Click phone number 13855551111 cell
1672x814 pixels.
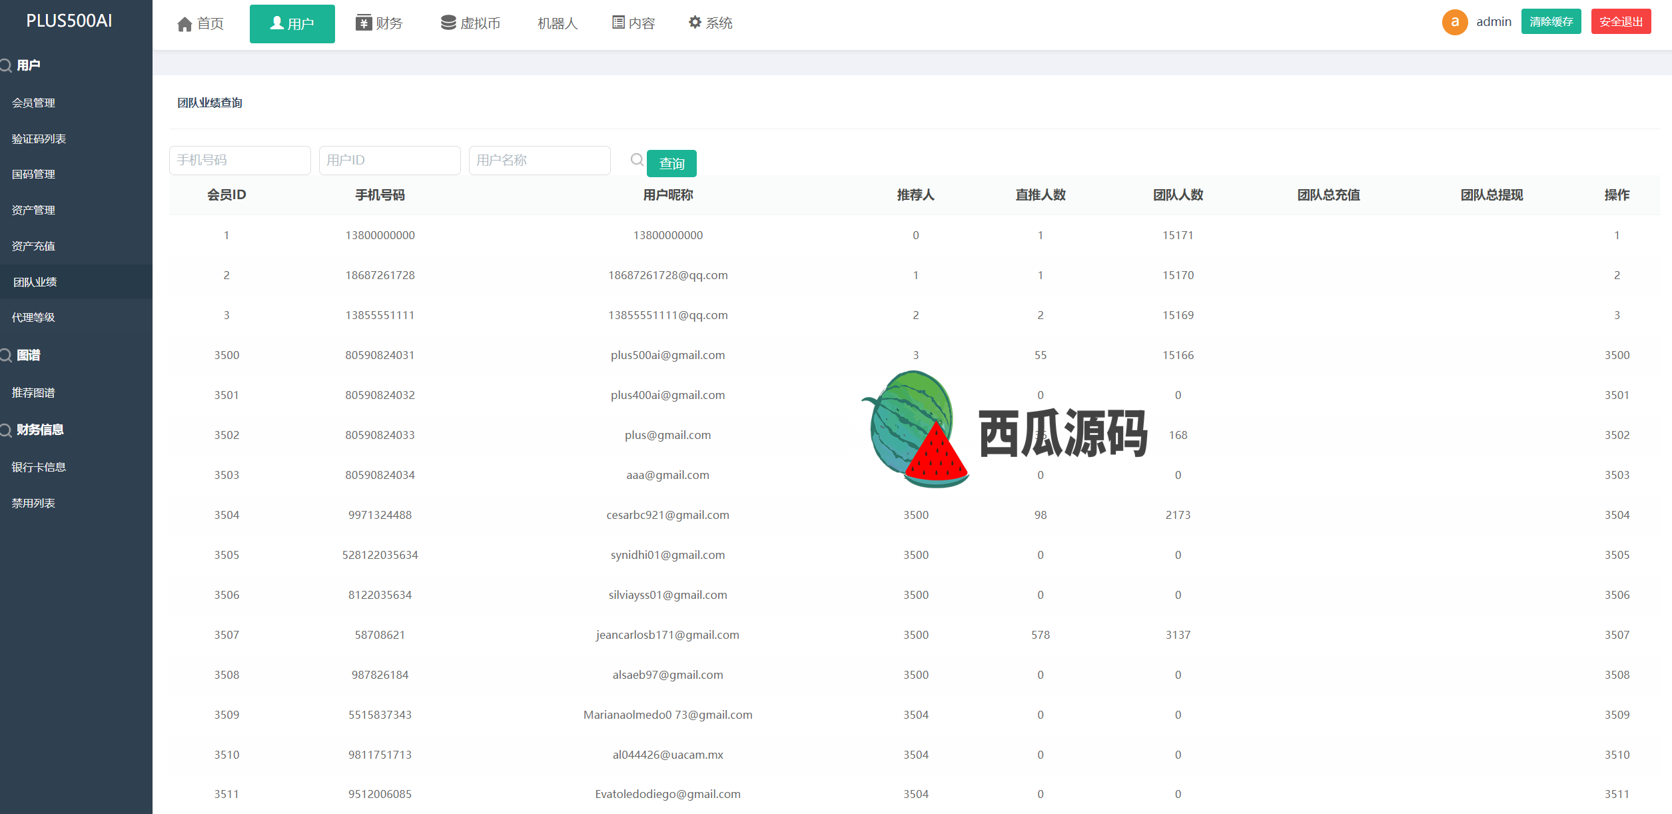coord(380,315)
